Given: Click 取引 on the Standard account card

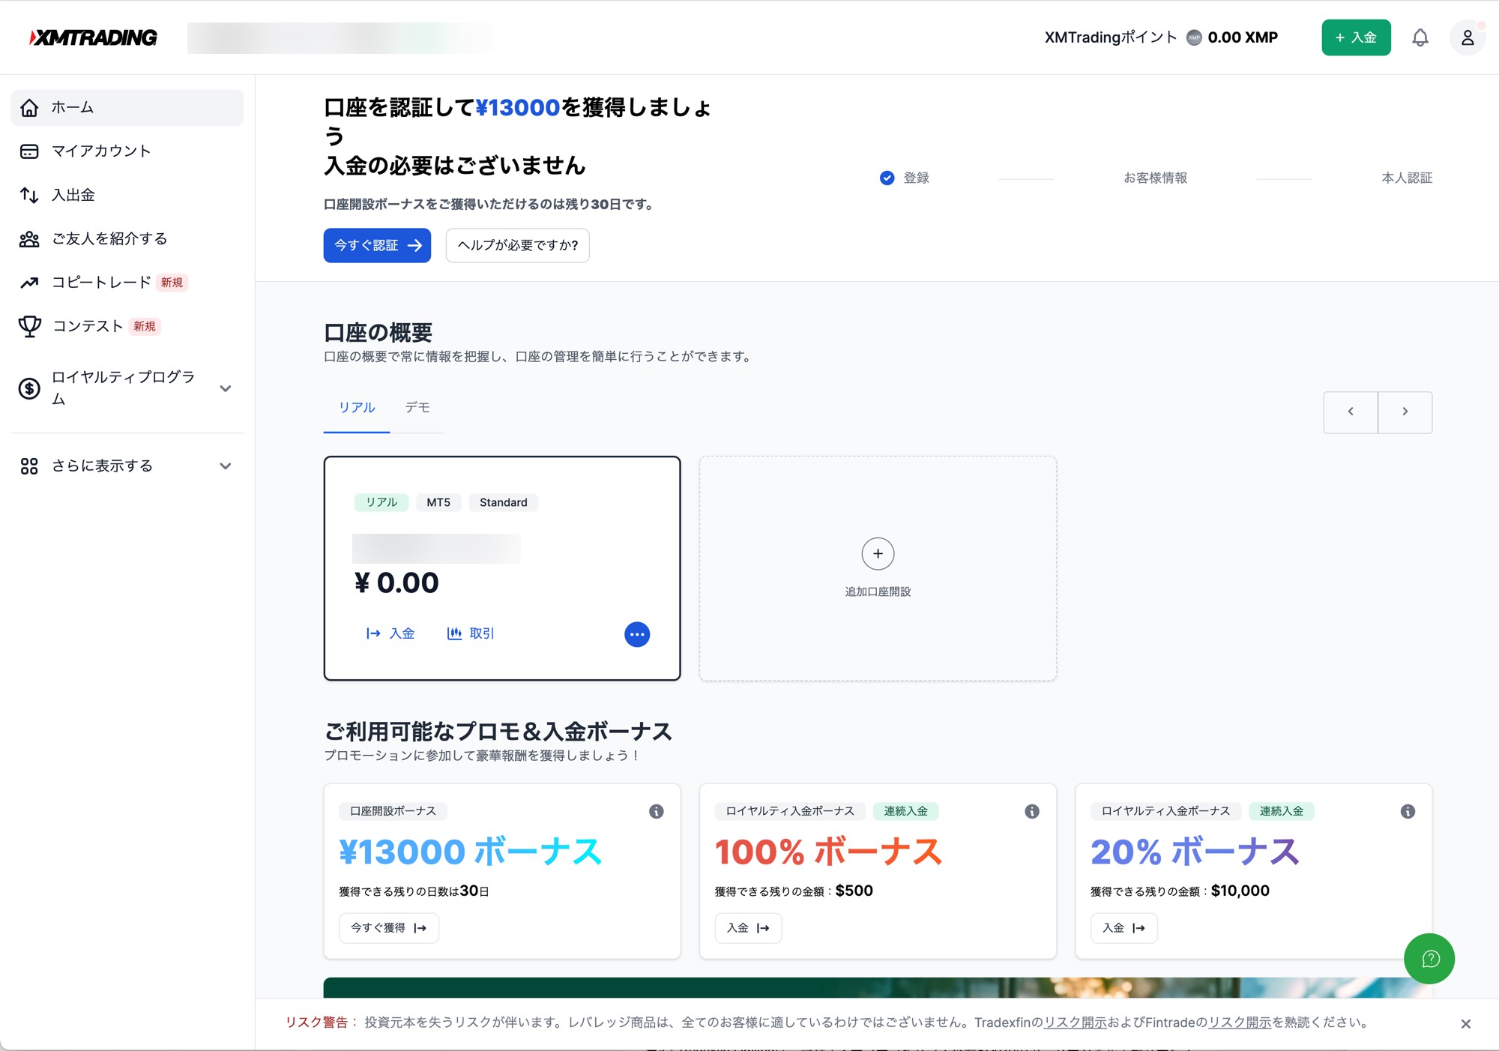Looking at the screenshot, I should coord(470,633).
